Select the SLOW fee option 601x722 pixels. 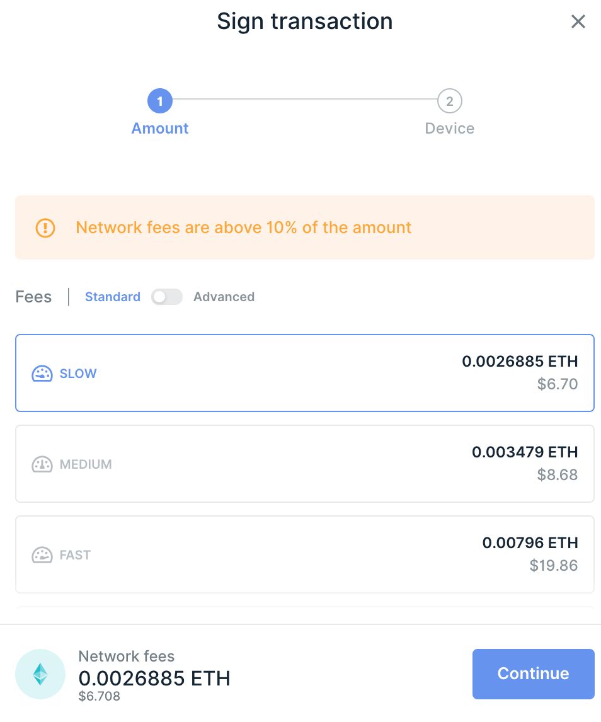coord(304,373)
